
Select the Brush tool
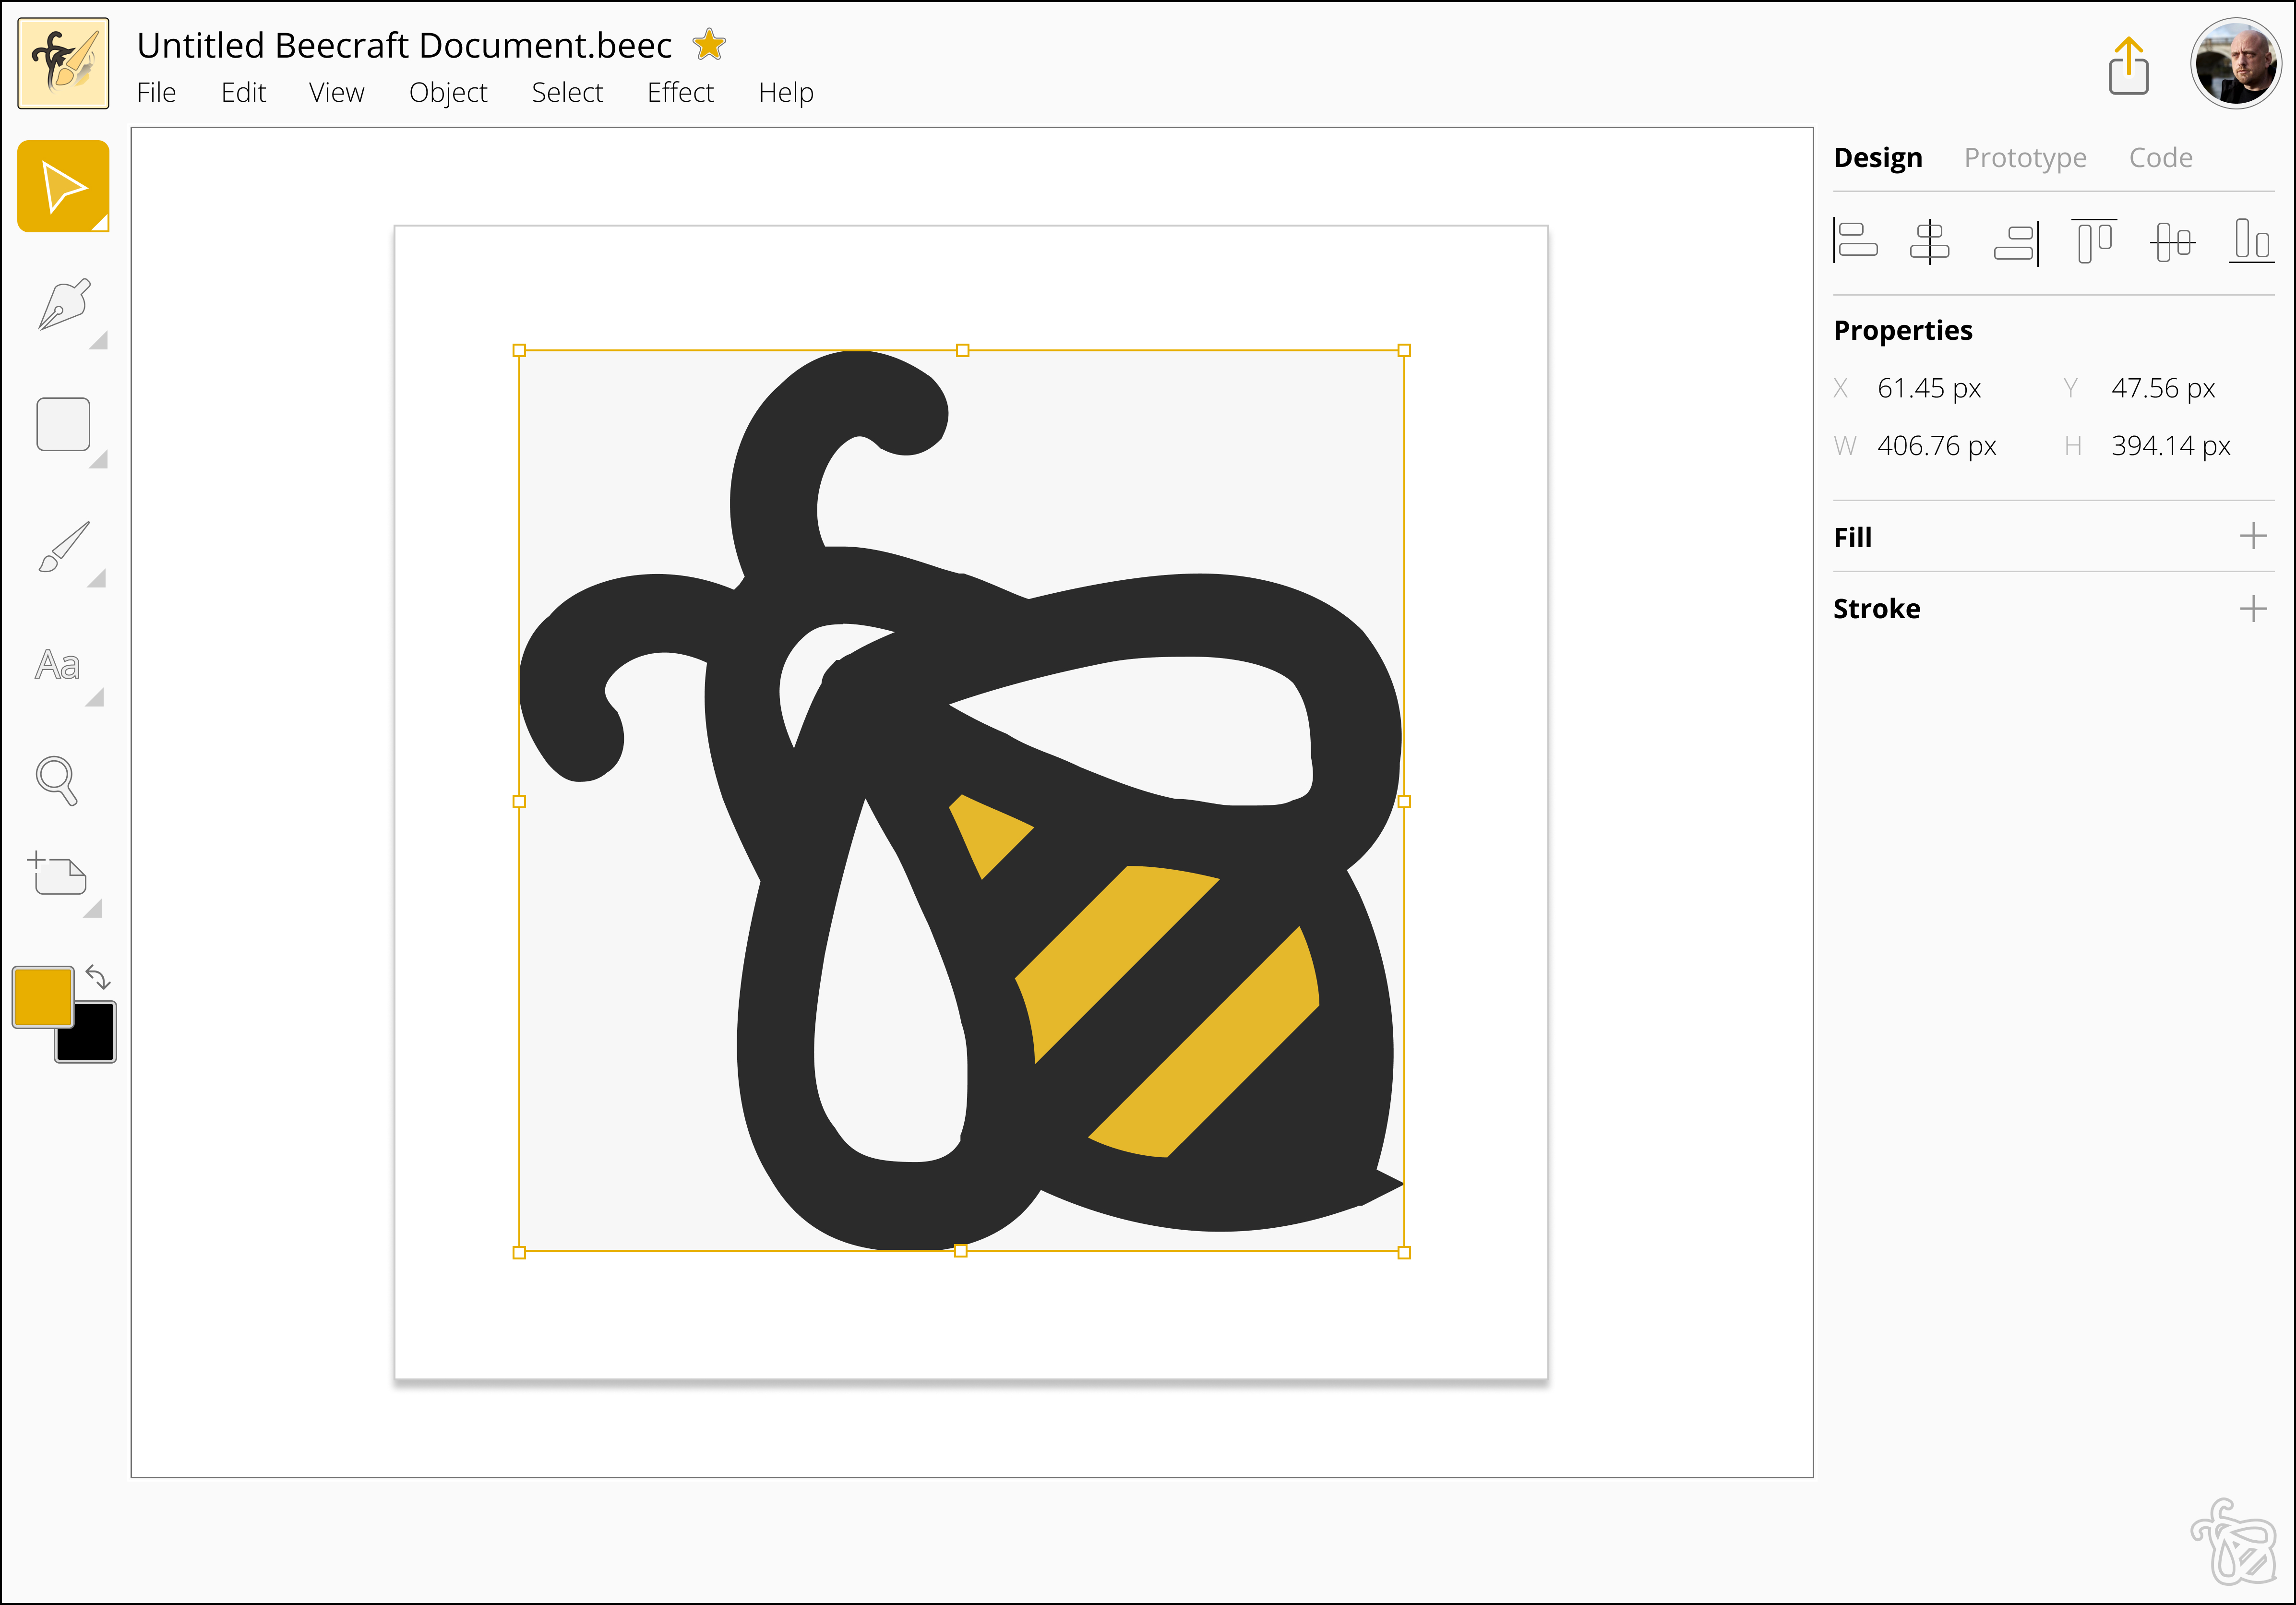[x=64, y=546]
